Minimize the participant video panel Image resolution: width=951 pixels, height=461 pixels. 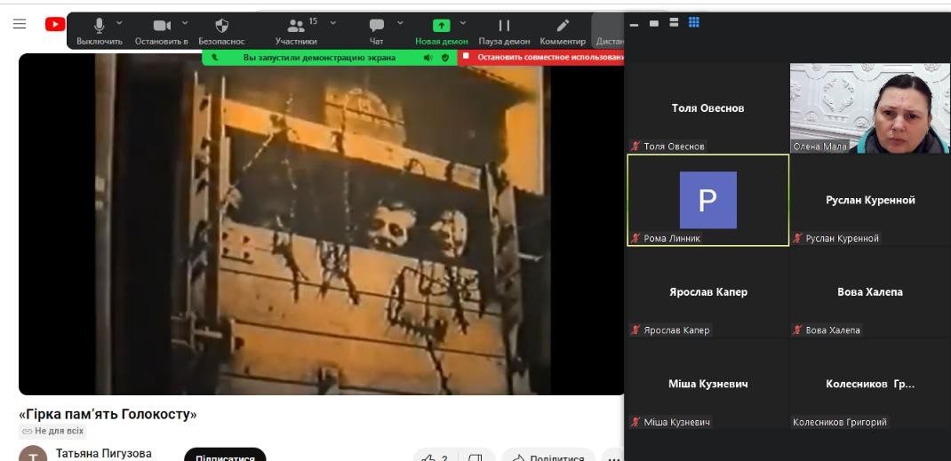pyautogui.click(x=635, y=24)
